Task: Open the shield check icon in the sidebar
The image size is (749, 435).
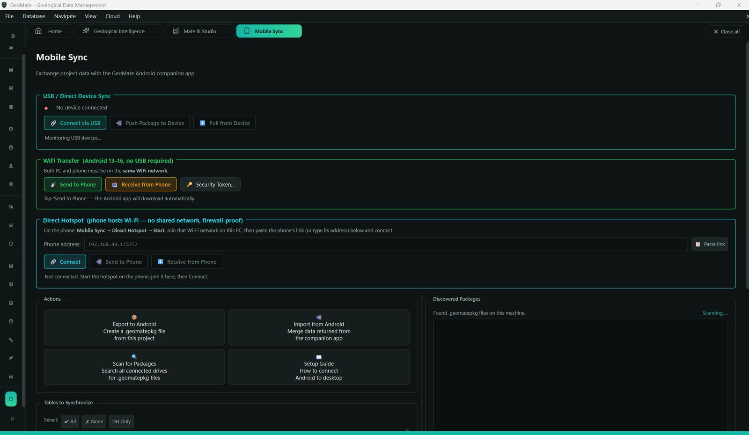Action: 11,129
